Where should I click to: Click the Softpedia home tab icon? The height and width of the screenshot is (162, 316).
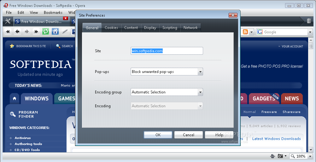tap(15, 98)
